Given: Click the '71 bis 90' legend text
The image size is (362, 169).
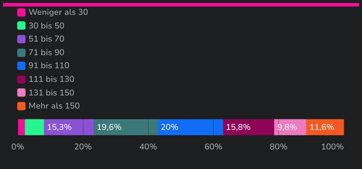Looking at the screenshot, I should click(x=46, y=53).
